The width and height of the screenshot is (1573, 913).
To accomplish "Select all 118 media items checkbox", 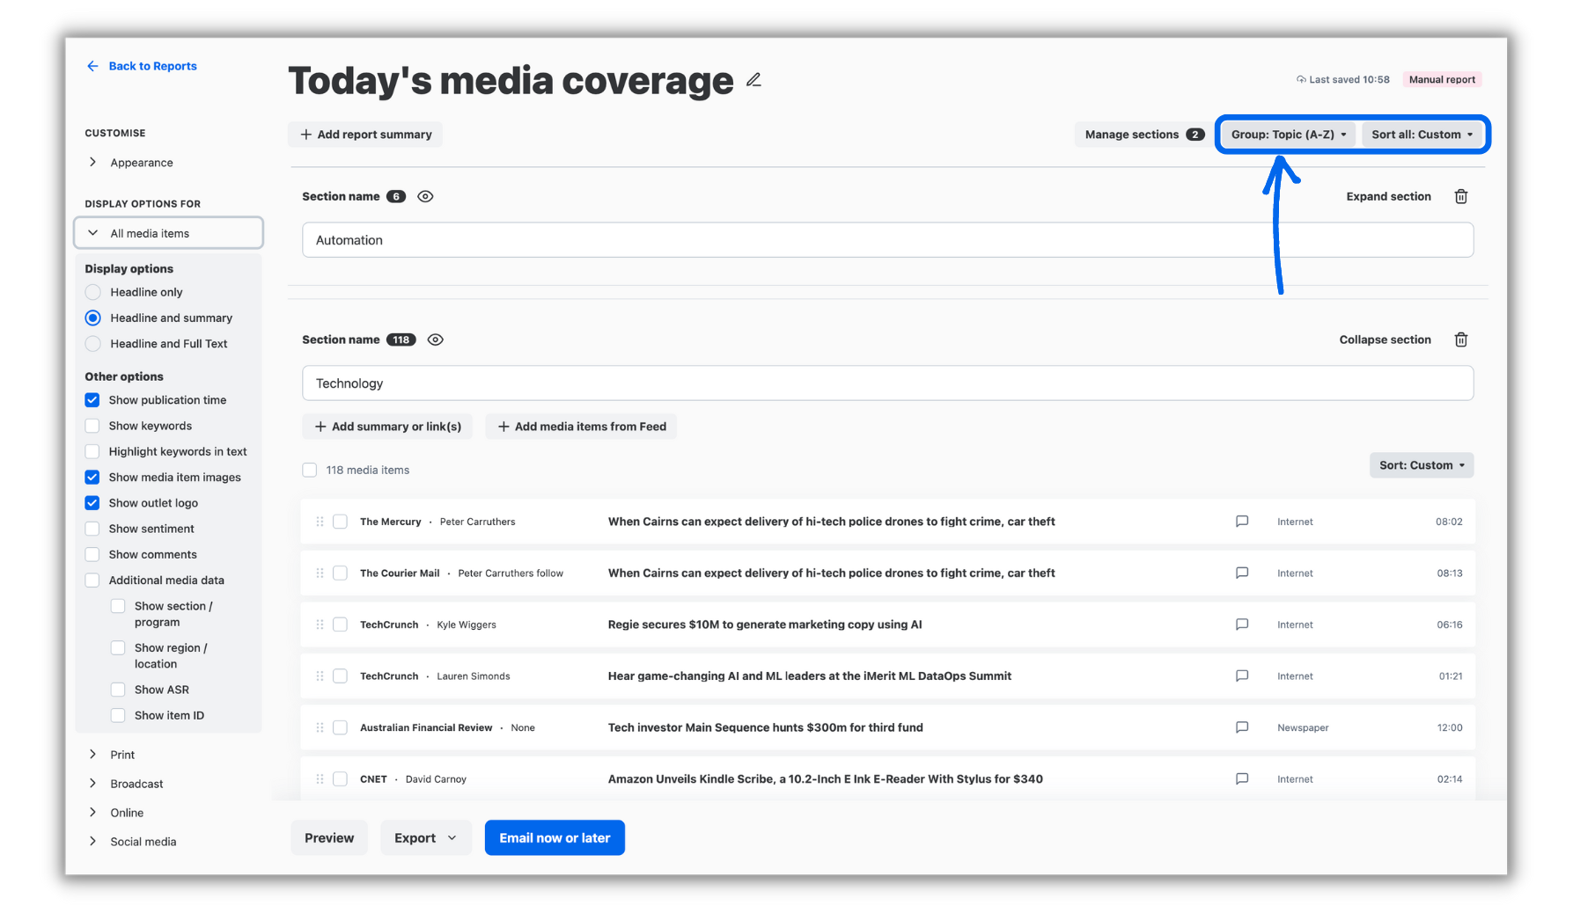I will pyautogui.click(x=310, y=470).
